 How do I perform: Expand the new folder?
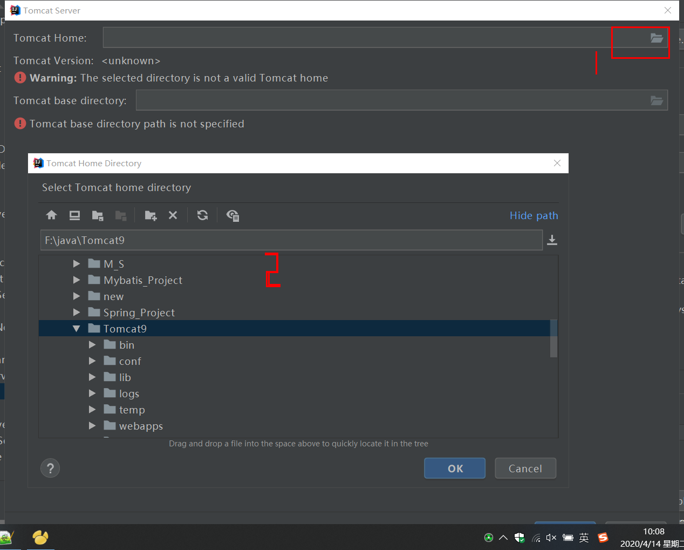pyautogui.click(x=77, y=296)
